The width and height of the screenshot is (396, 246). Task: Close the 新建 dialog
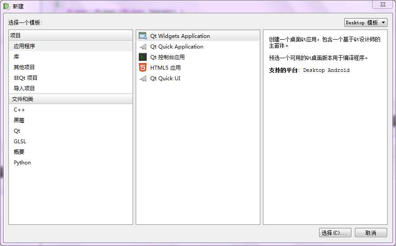tap(383, 4)
